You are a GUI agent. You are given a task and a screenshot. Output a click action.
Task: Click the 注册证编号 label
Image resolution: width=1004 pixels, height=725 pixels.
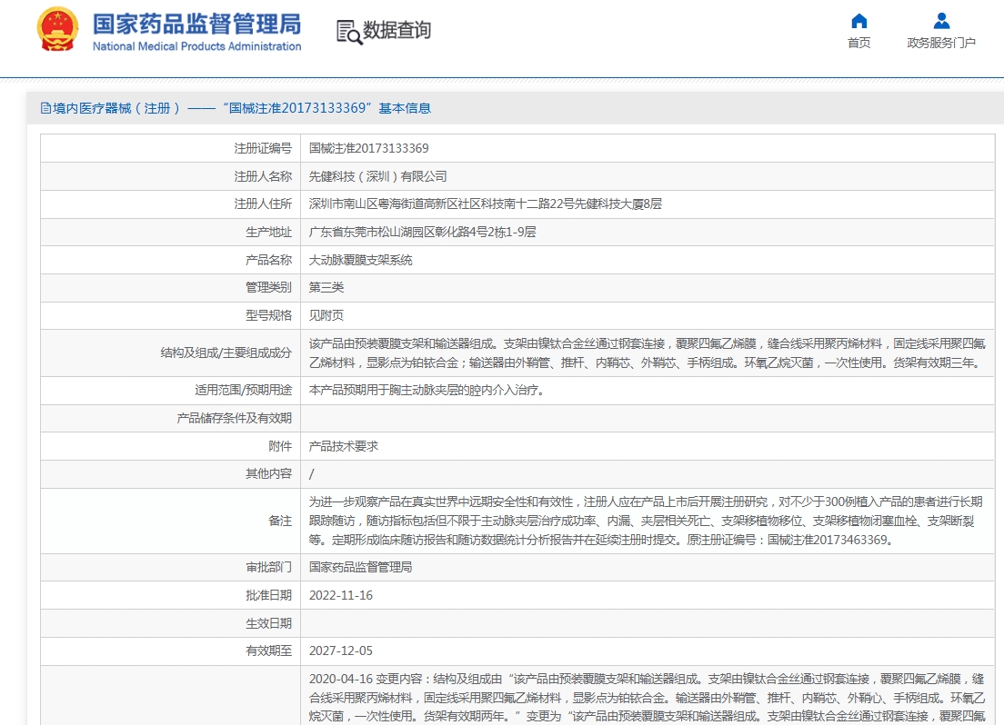263,148
